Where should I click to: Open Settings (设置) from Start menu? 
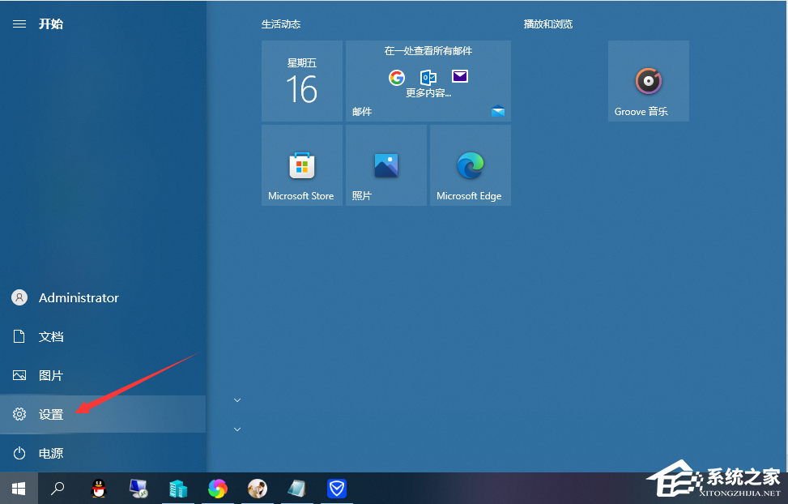pyautogui.click(x=51, y=415)
